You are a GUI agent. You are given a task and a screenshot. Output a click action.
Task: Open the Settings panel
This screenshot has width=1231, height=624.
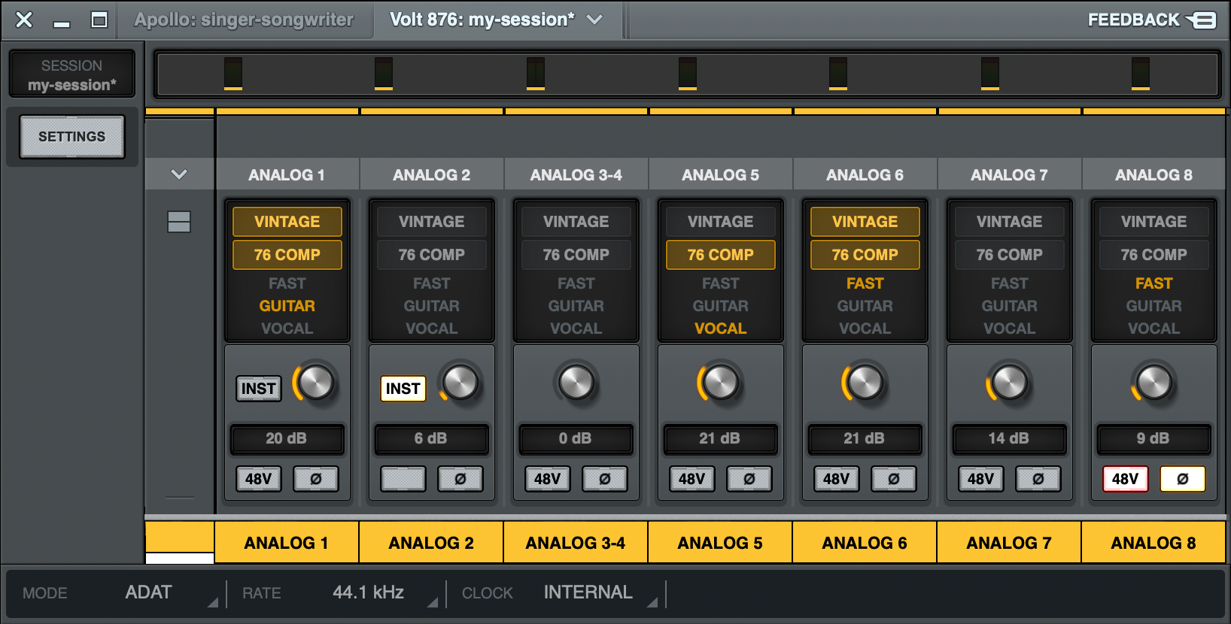(72, 137)
